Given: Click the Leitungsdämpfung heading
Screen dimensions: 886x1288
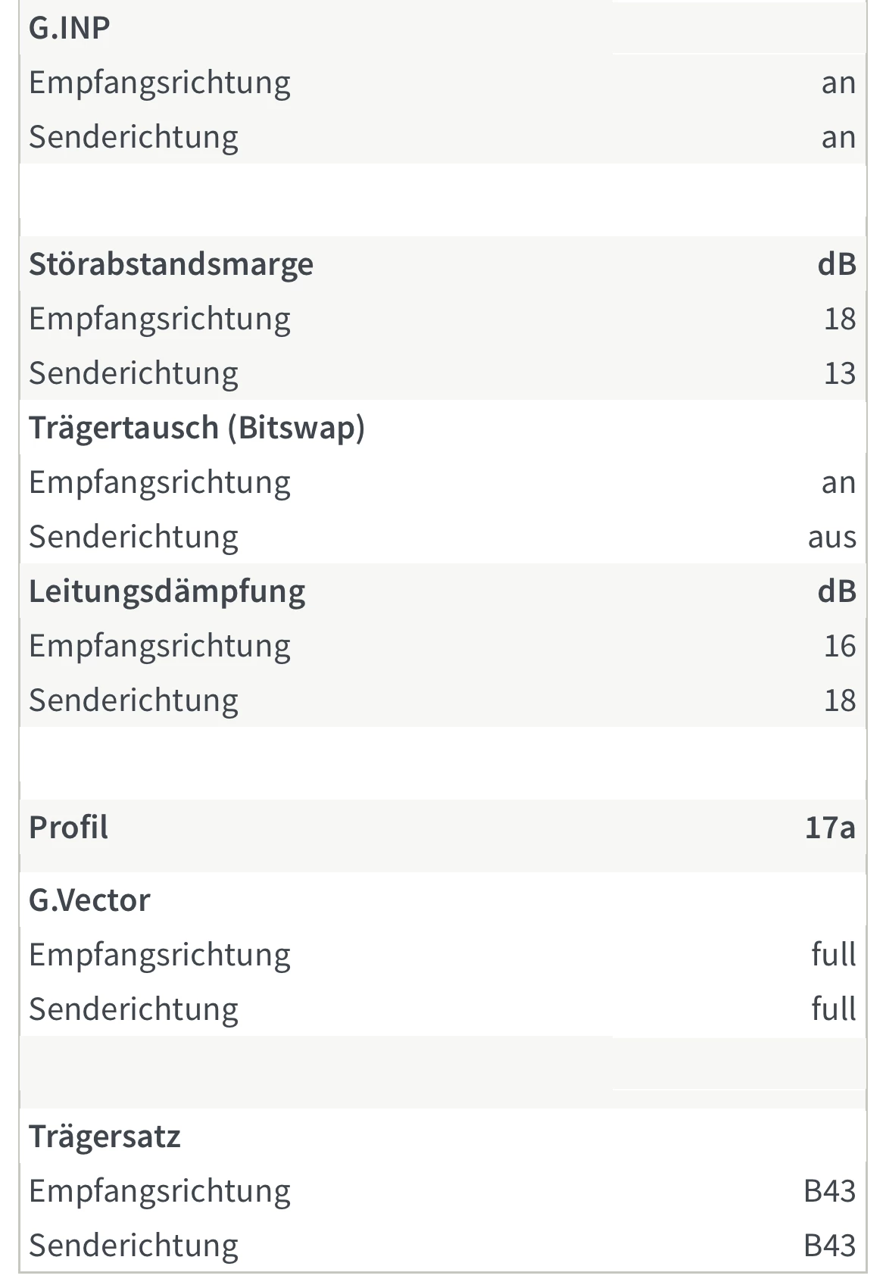Looking at the screenshot, I should click(167, 591).
